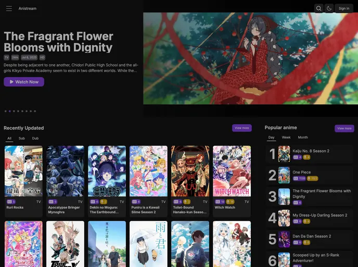Toggle dark mode moon icon
The width and height of the screenshot is (358, 267).
coord(329,8)
